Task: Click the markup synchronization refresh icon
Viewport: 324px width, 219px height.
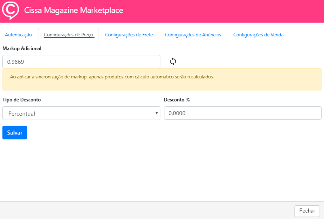Action: (173, 61)
